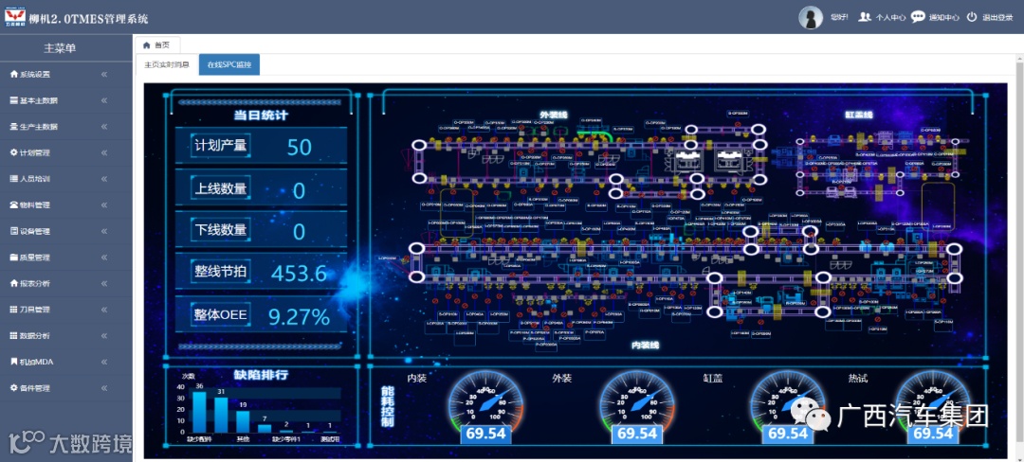Click the 计划产量 label box

tap(221, 146)
